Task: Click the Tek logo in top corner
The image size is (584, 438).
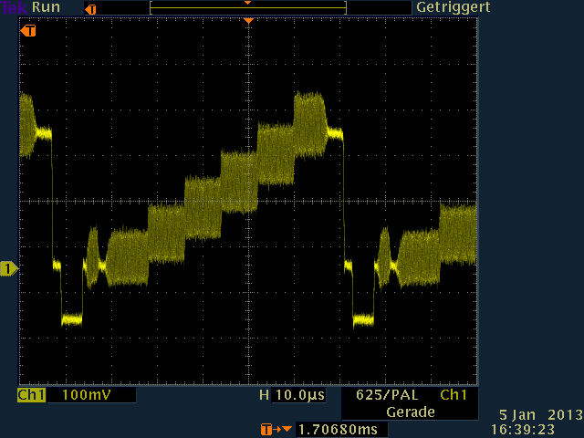Action: (14, 6)
